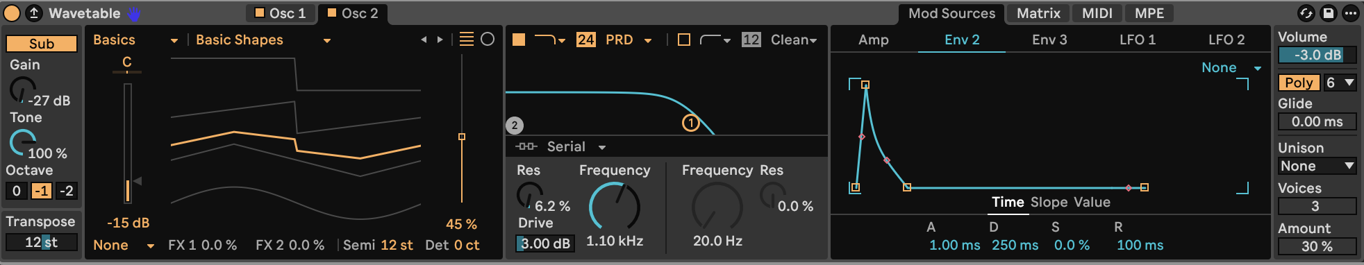
Task: Click the oscillator gain -15 dB value
Action: coord(128,223)
